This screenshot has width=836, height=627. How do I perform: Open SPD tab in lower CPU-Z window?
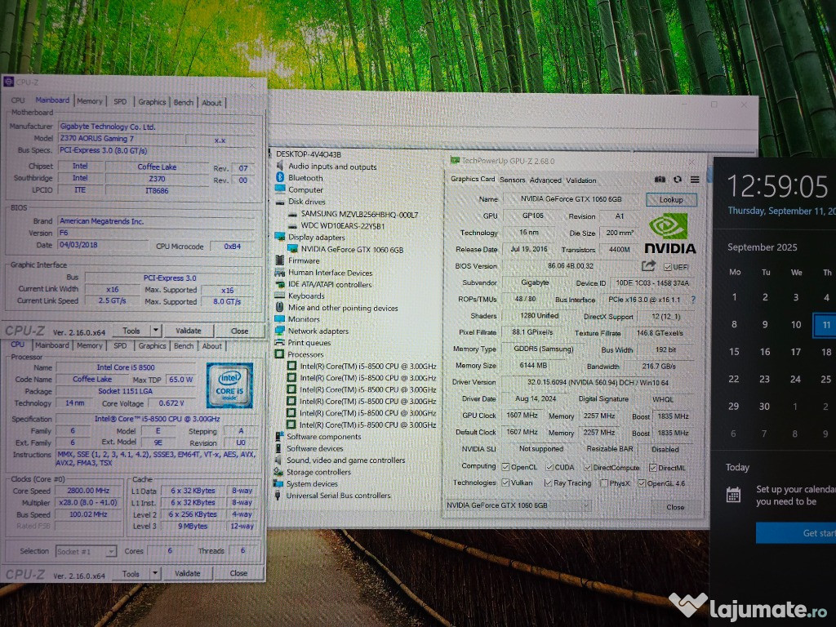pyautogui.click(x=120, y=345)
